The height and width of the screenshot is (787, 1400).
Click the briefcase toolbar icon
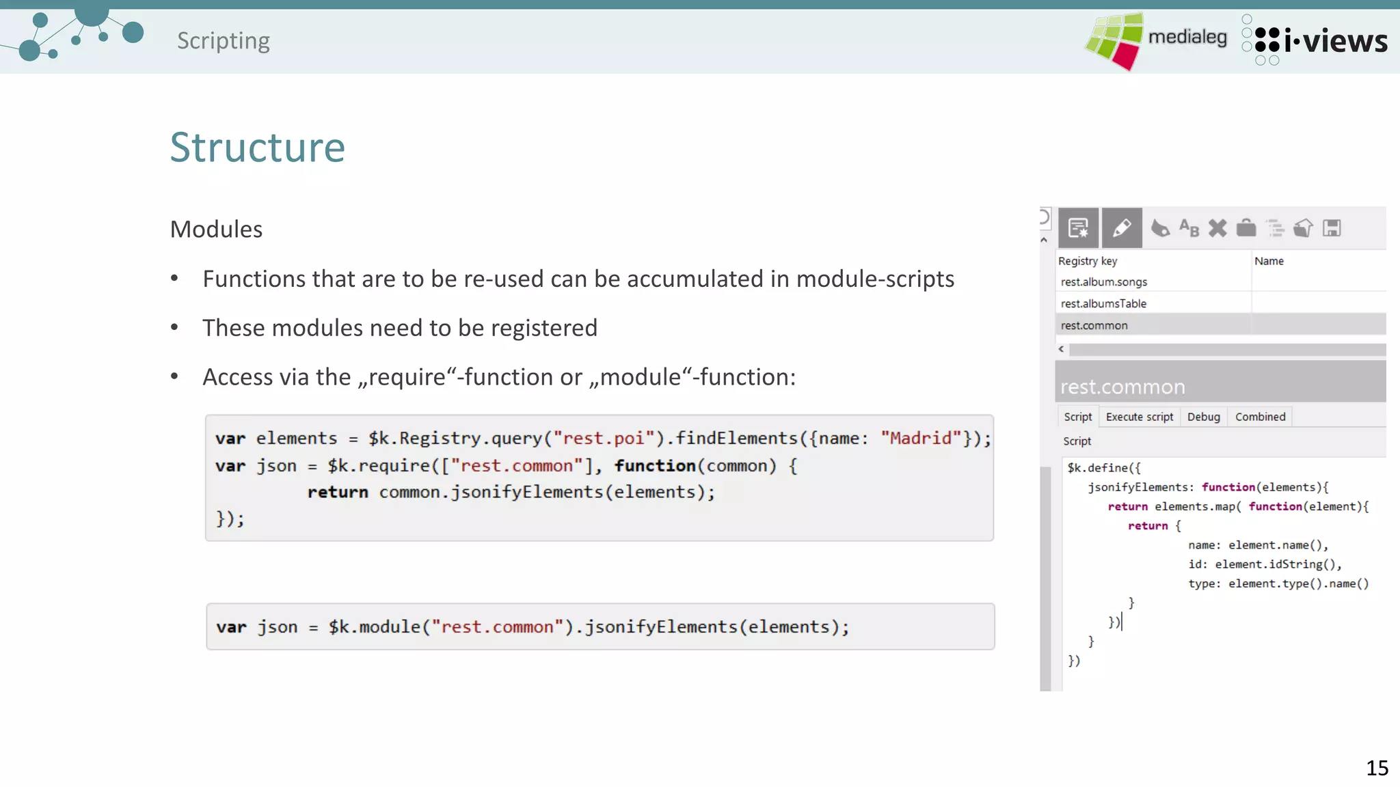1246,227
